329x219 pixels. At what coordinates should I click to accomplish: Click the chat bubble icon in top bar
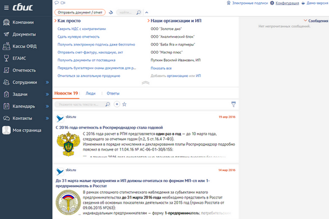pyautogui.click(x=56, y=3)
